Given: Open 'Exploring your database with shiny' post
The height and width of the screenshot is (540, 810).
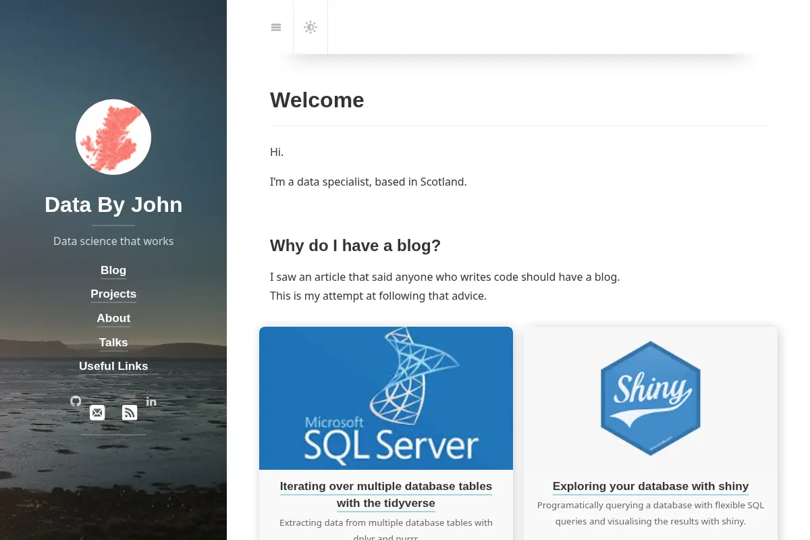Looking at the screenshot, I should (x=651, y=486).
